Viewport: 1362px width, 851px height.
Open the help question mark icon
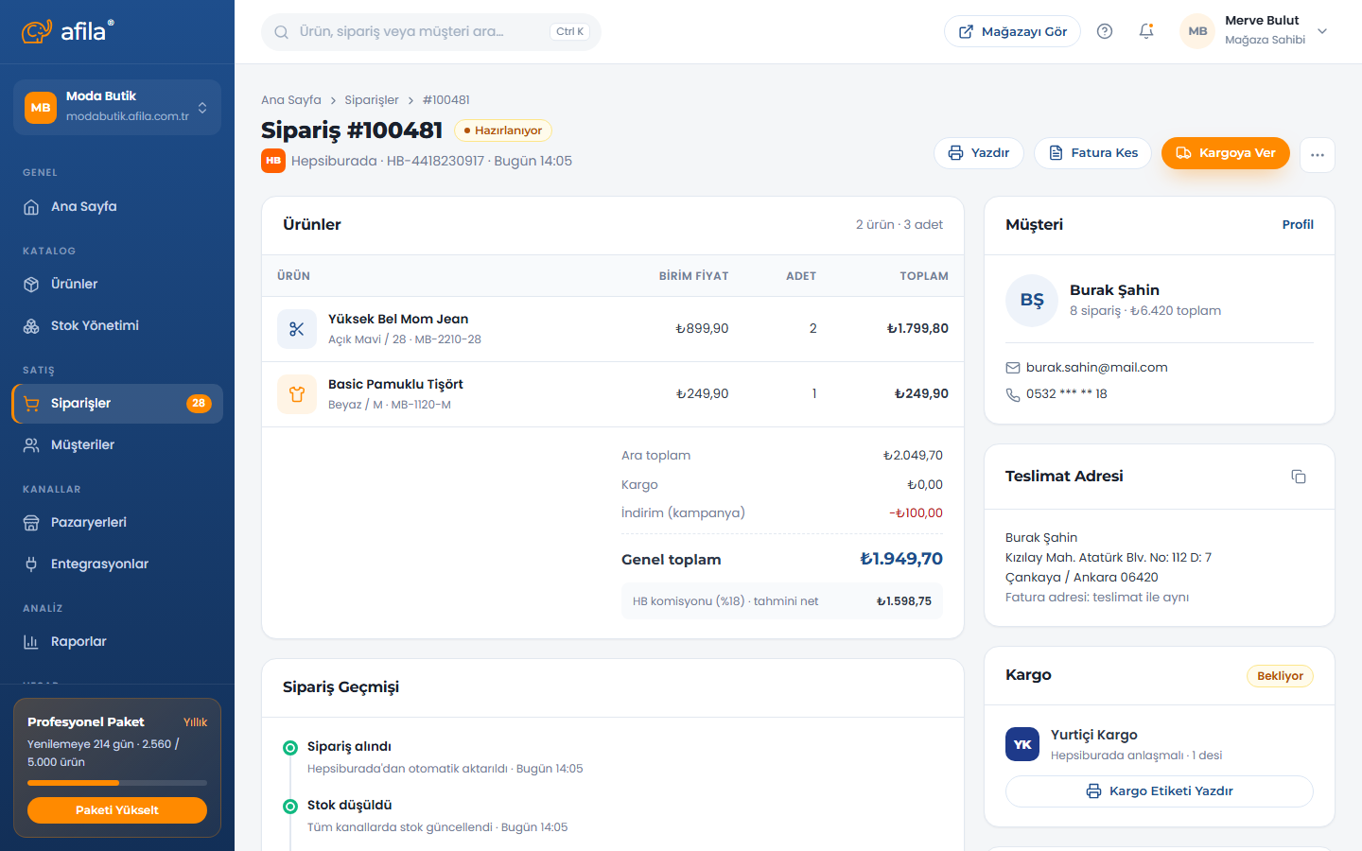(x=1104, y=31)
